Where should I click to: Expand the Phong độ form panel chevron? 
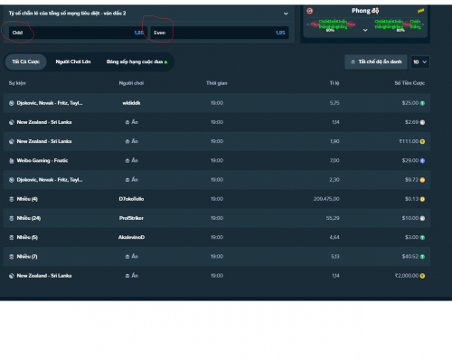coord(365,30)
